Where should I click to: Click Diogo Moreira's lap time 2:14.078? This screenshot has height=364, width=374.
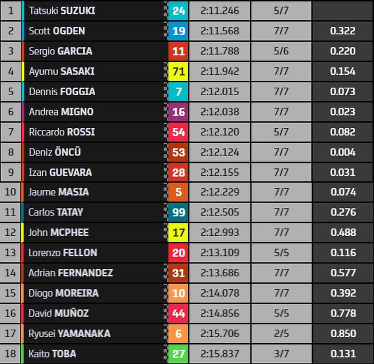click(x=220, y=293)
